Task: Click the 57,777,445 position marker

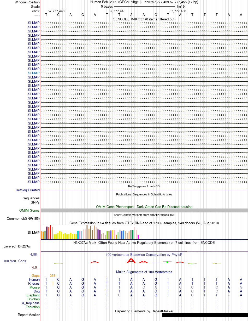Action: pyautogui.click(x=117, y=11)
